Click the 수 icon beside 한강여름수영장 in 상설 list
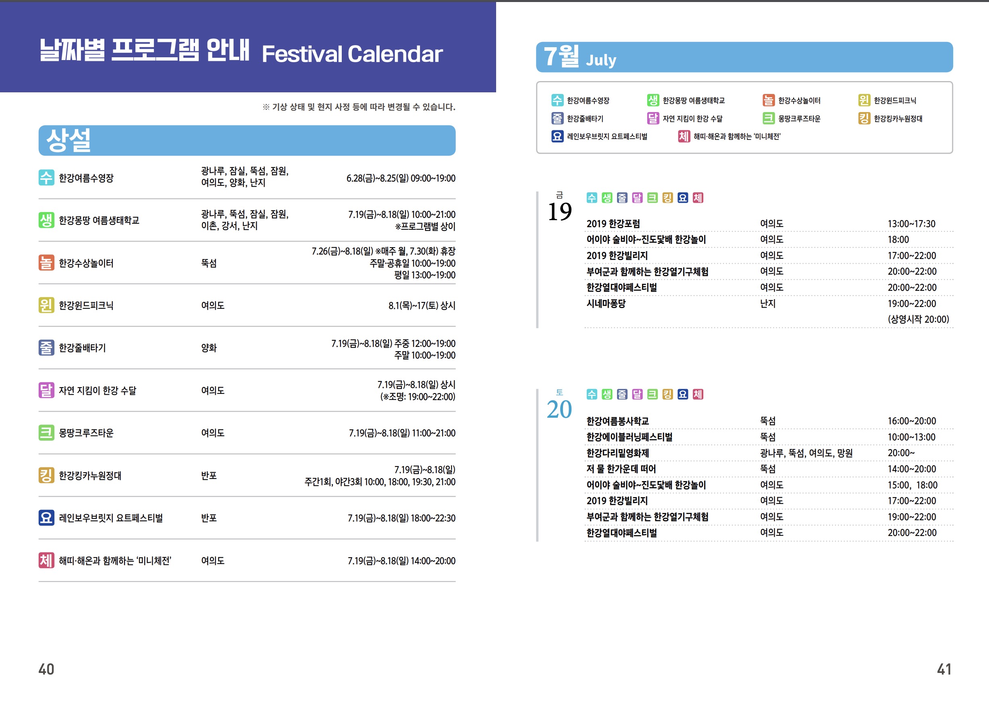 pyautogui.click(x=46, y=177)
